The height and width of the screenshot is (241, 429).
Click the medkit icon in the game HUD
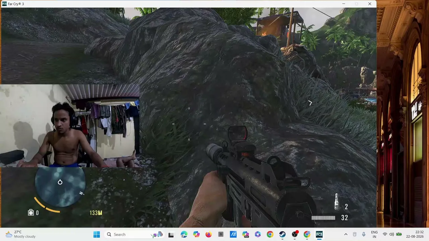[x=30, y=213]
